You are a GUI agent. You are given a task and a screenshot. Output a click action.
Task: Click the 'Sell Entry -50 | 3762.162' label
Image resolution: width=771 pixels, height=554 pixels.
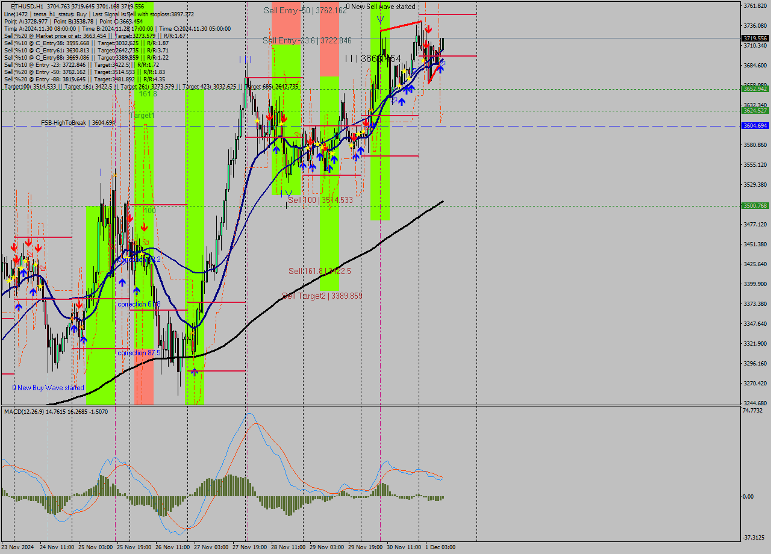pyautogui.click(x=305, y=10)
